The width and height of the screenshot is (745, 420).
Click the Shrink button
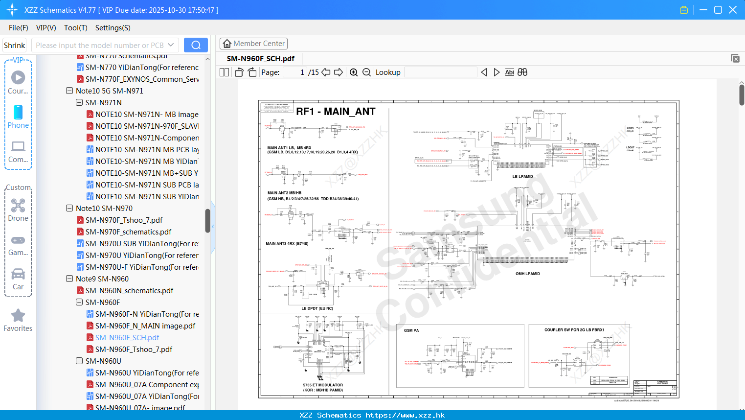(x=15, y=45)
